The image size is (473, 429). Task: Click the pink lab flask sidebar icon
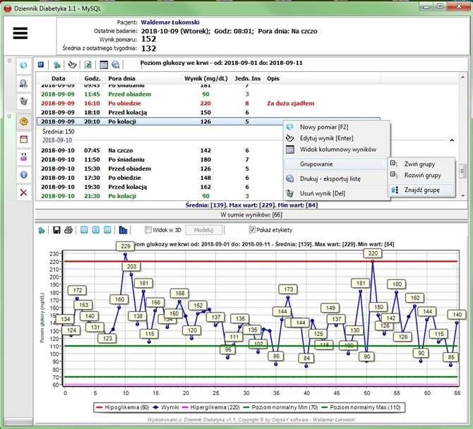pyautogui.click(x=24, y=157)
